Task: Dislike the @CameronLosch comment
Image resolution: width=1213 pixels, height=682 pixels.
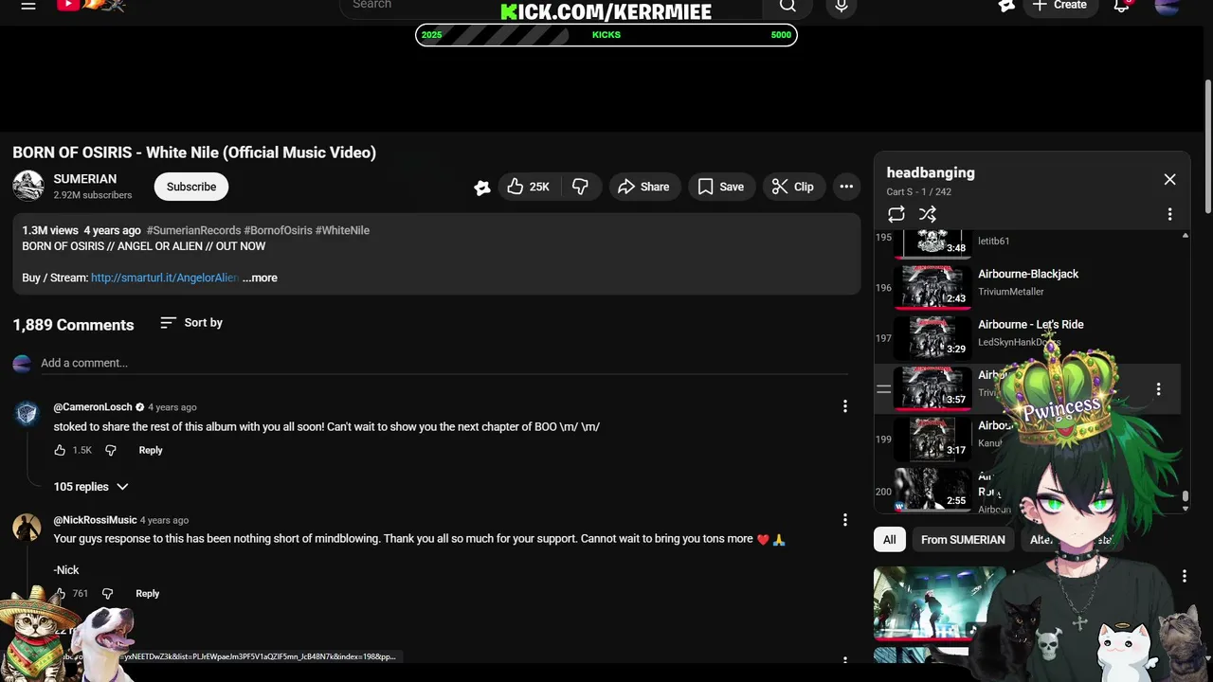Action: [111, 450]
